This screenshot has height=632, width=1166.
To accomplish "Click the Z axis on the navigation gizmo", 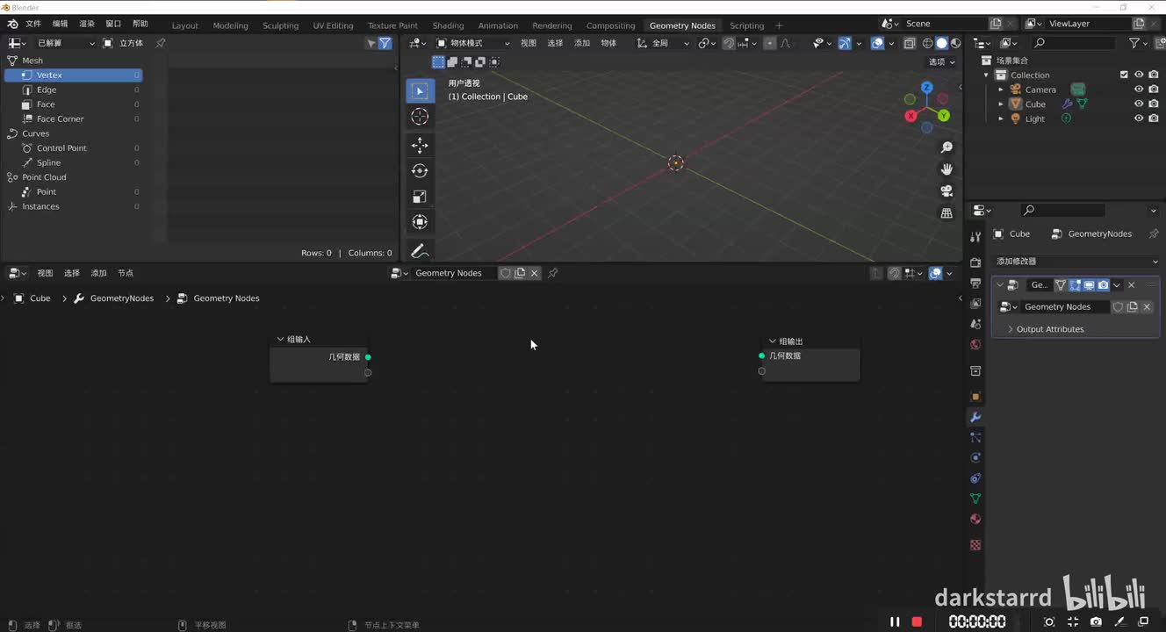I will (926, 88).
